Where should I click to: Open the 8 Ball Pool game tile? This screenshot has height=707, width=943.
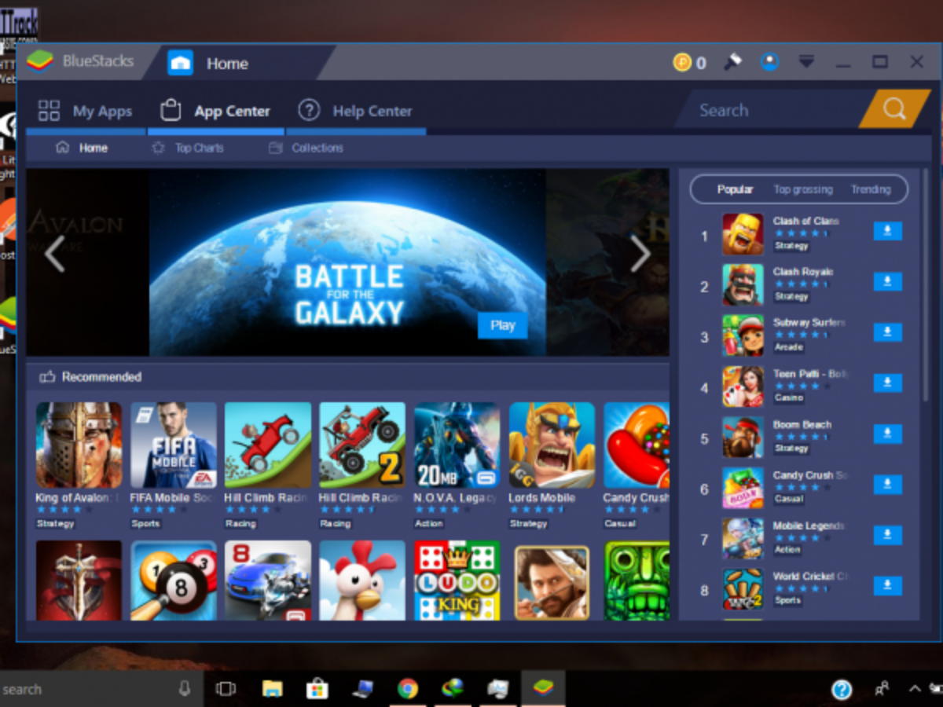tap(174, 581)
